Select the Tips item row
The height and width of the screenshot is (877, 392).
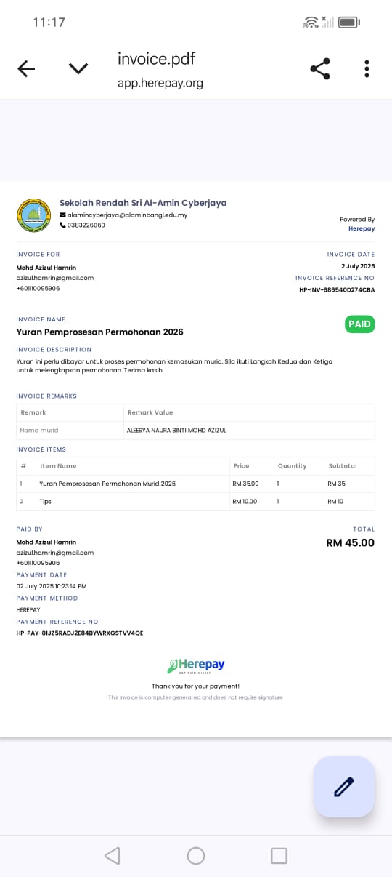point(196,502)
